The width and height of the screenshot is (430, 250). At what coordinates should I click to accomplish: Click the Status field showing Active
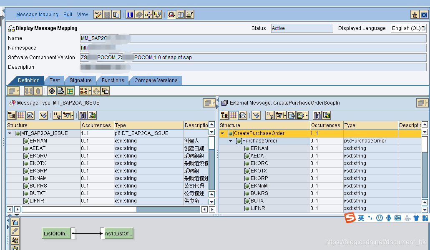tap(302, 28)
